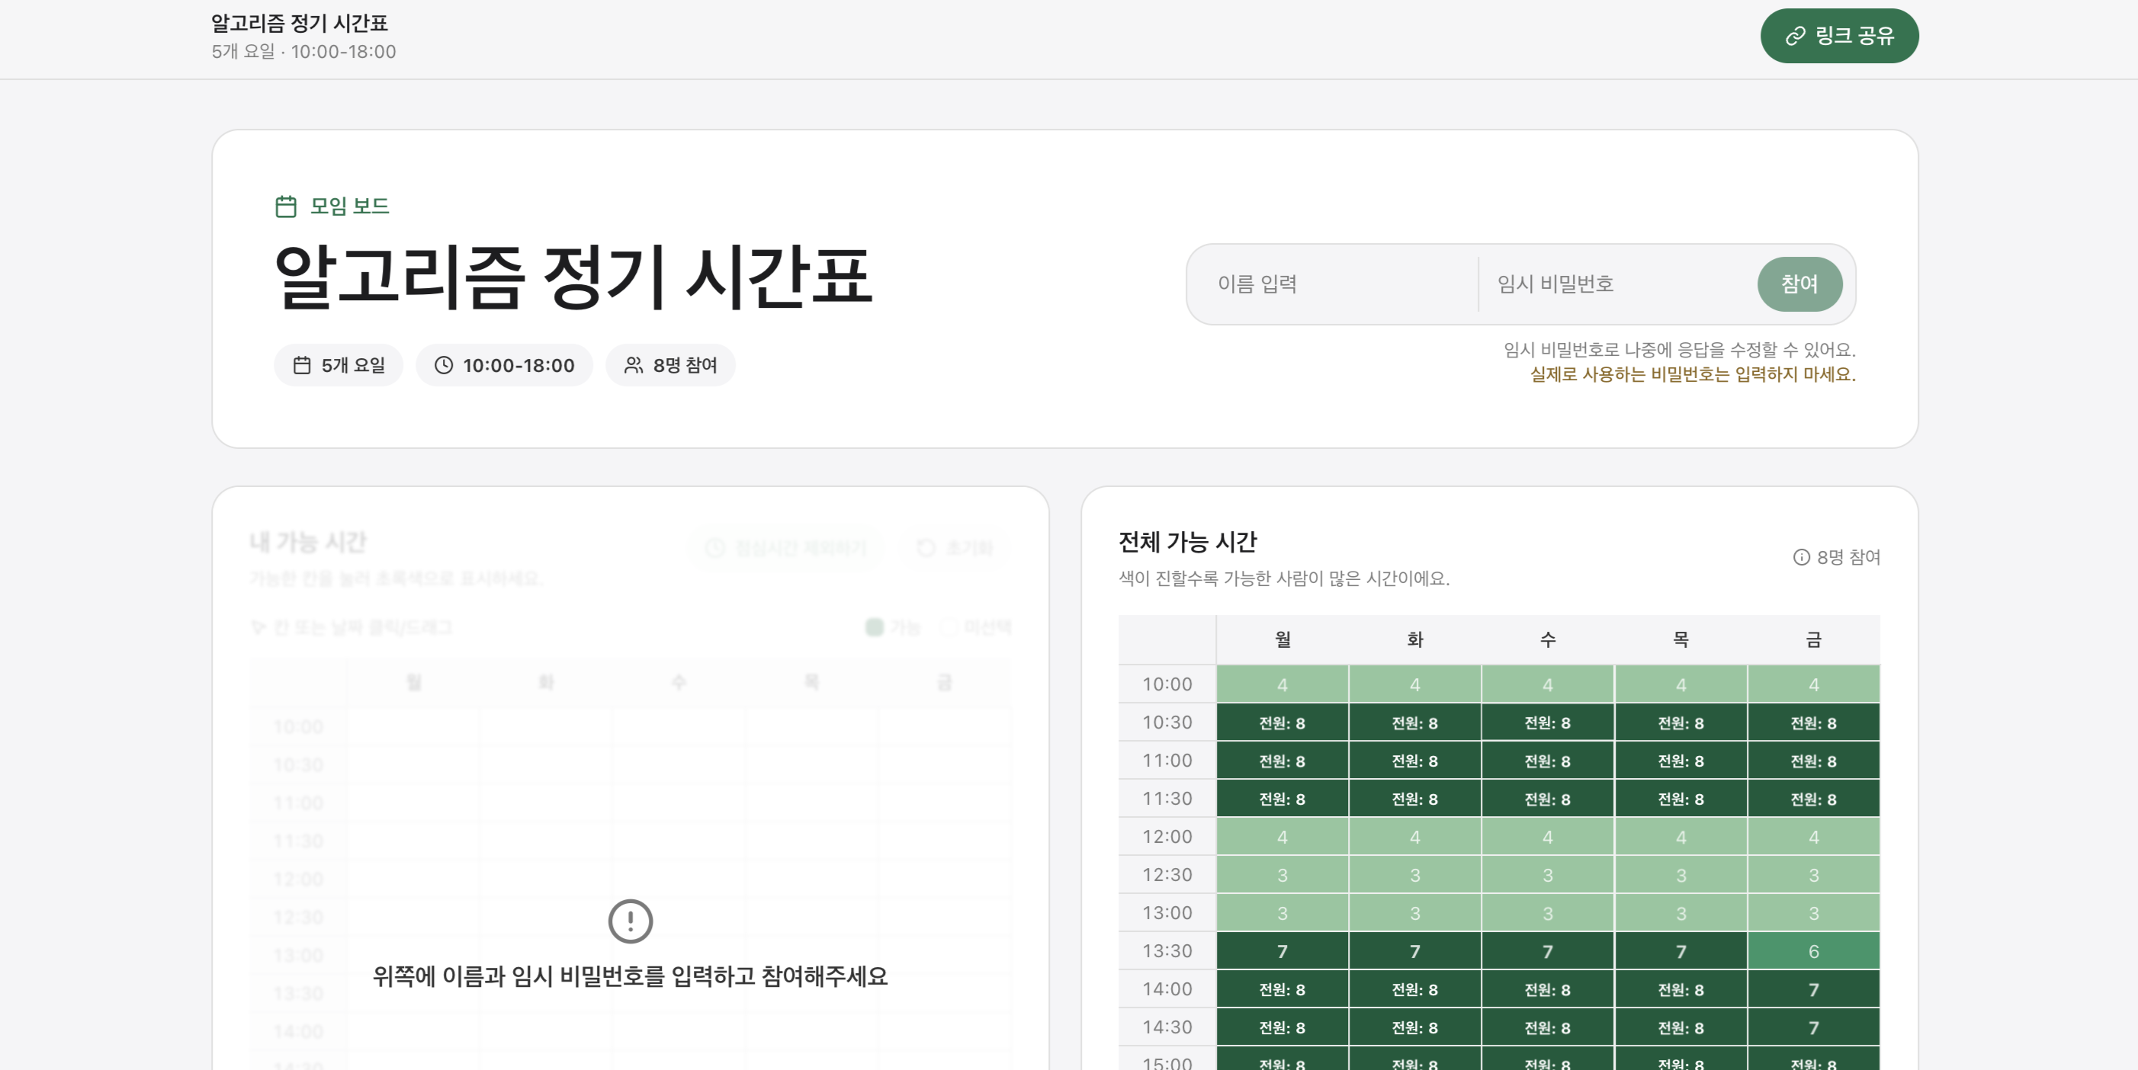This screenshot has width=2138, height=1070.
Task: Click the top header subtitle 5개 요일 · 10:00-18:00
Action: coord(303,53)
